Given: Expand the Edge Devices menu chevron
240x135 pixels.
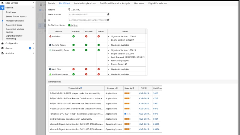Looking at the screenshot, I should point(33,3).
